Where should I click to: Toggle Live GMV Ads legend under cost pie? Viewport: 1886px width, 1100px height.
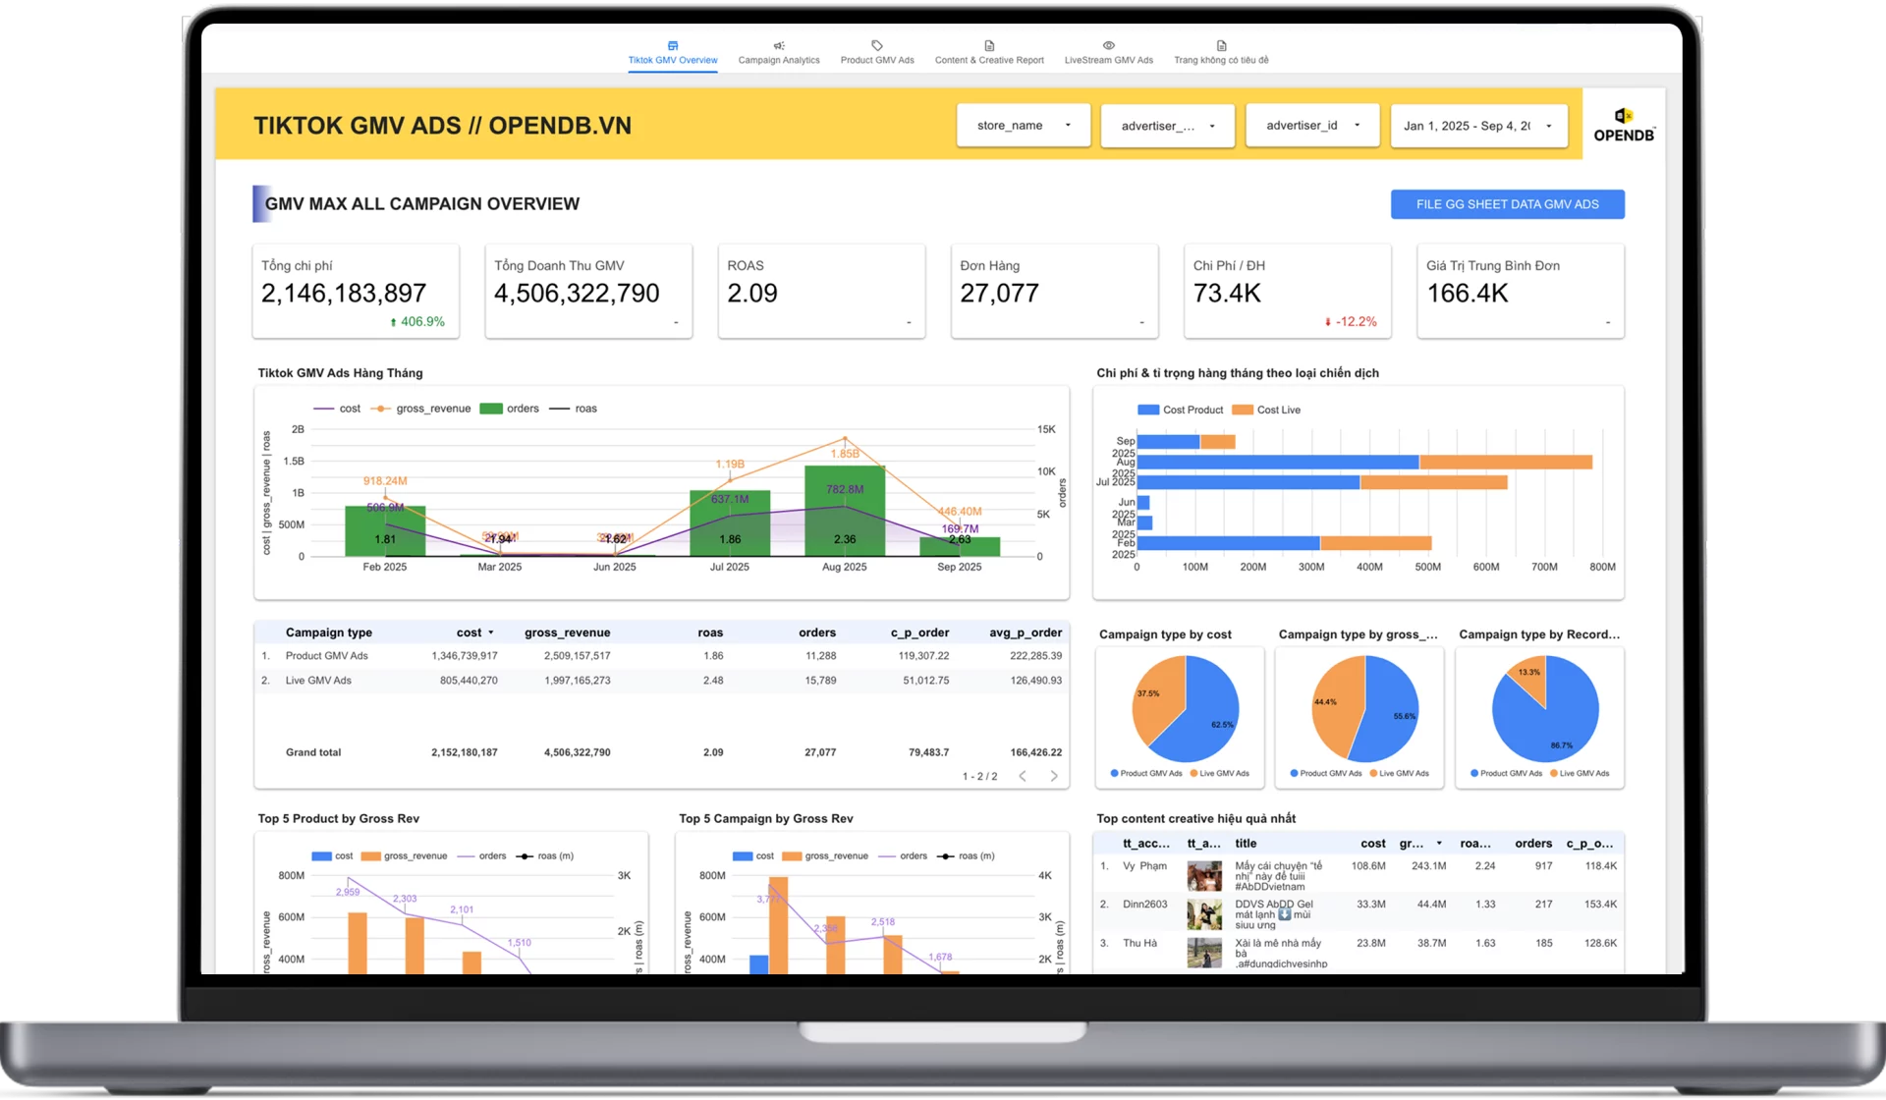pos(1220,774)
